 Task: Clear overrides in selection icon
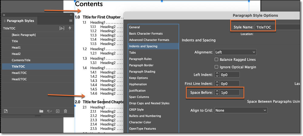pyautogui.click(x=49, y=111)
